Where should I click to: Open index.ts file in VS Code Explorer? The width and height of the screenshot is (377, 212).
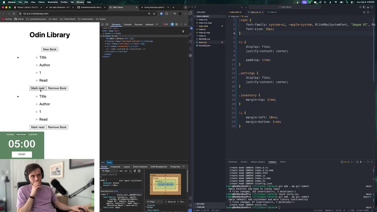202,36
